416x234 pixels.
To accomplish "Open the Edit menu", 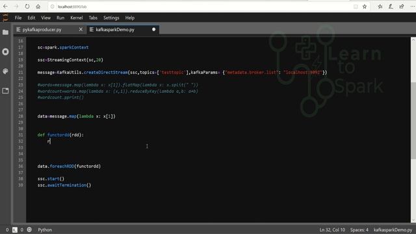I will pos(31,18).
